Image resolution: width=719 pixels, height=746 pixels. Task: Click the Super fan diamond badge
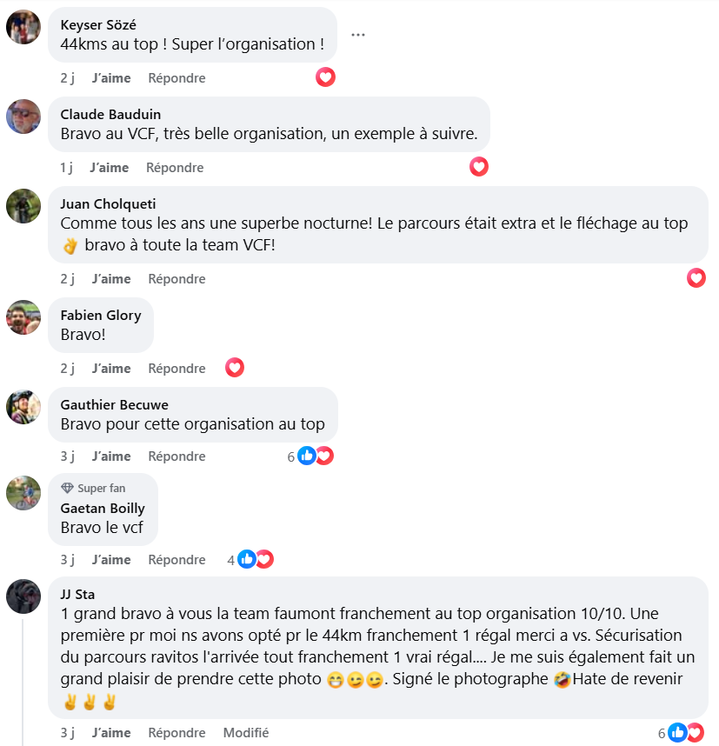(67, 488)
